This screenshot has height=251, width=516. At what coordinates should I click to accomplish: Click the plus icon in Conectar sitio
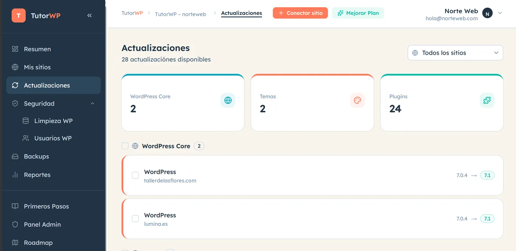point(281,13)
